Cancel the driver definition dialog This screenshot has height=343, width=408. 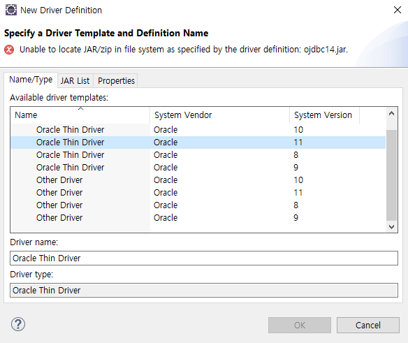tap(368, 325)
